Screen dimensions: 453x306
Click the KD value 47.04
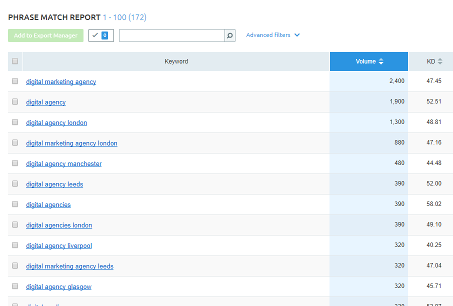coord(434,265)
